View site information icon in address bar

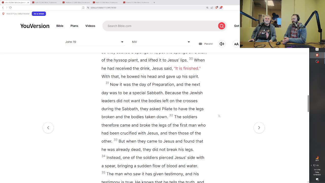88,8
